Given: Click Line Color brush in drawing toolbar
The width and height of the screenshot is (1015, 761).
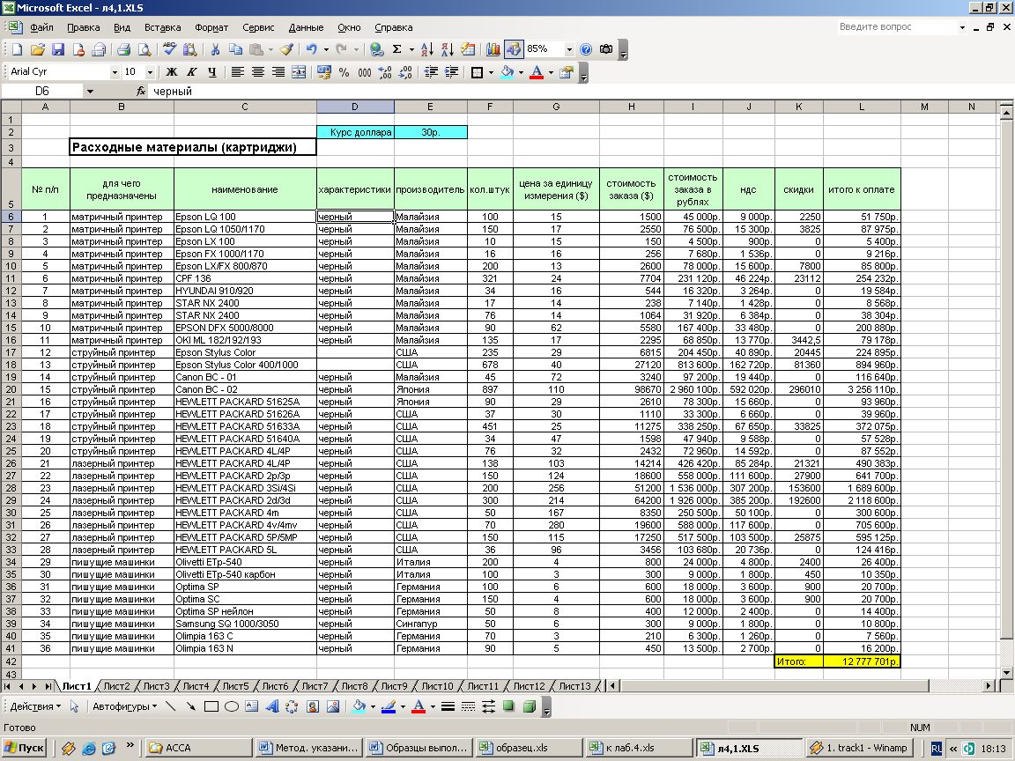Looking at the screenshot, I should click(x=389, y=706).
